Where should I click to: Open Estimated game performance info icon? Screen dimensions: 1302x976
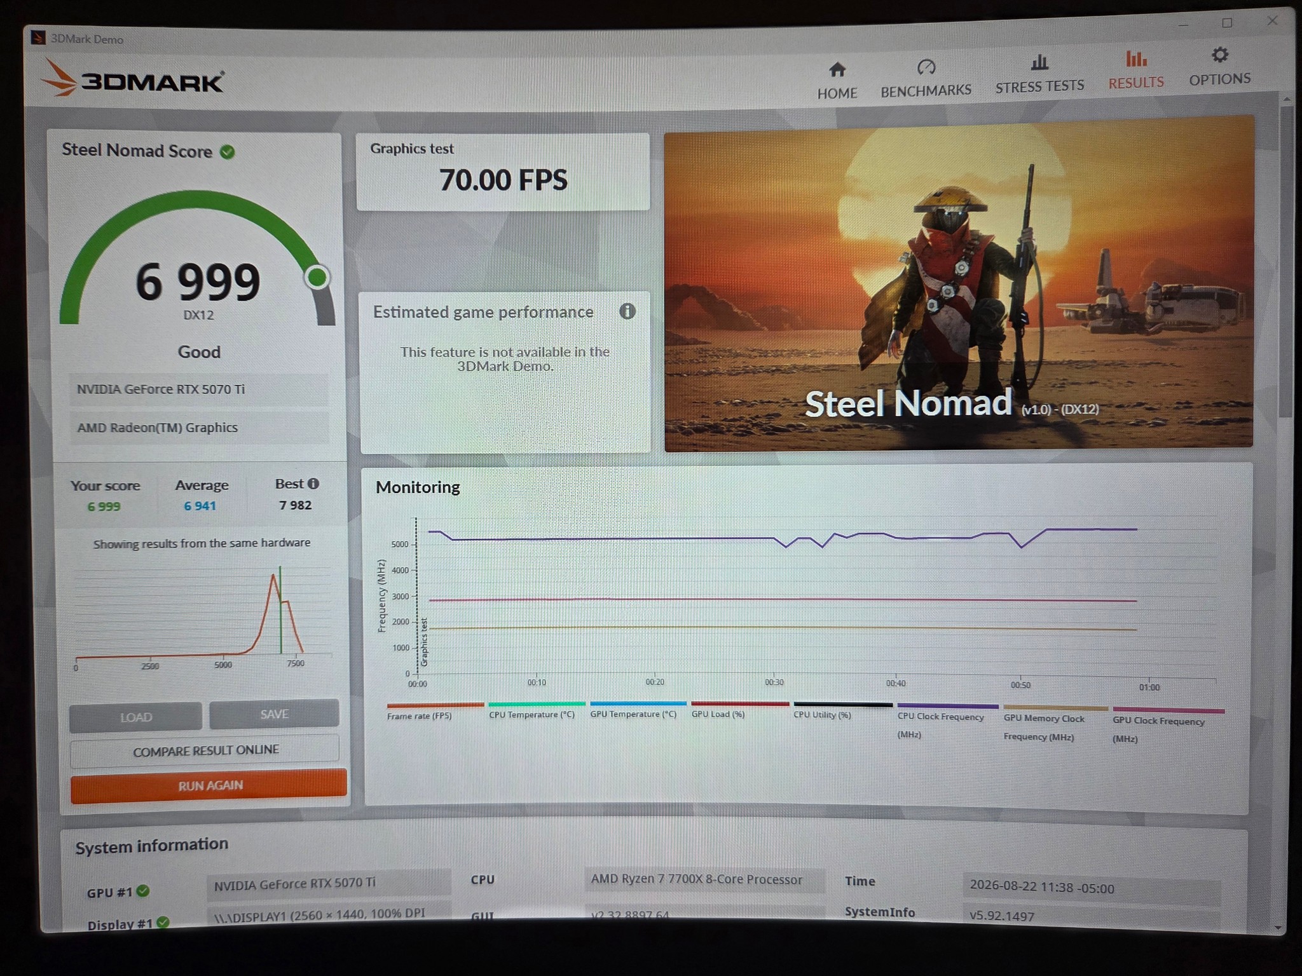click(x=627, y=311)
